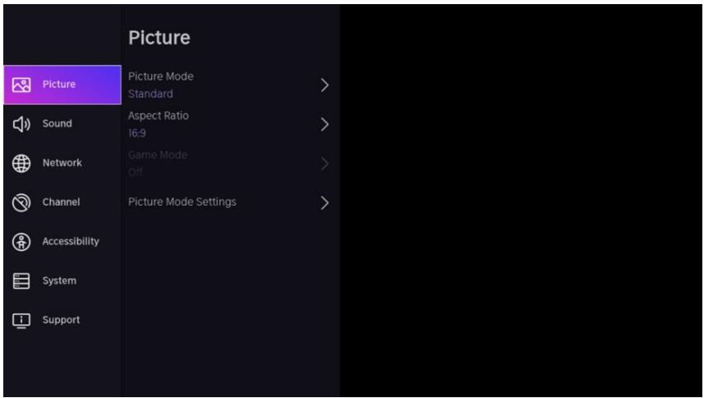
Task: Click the System server icon
Action: pyautogui.click(x=21, y=280)
